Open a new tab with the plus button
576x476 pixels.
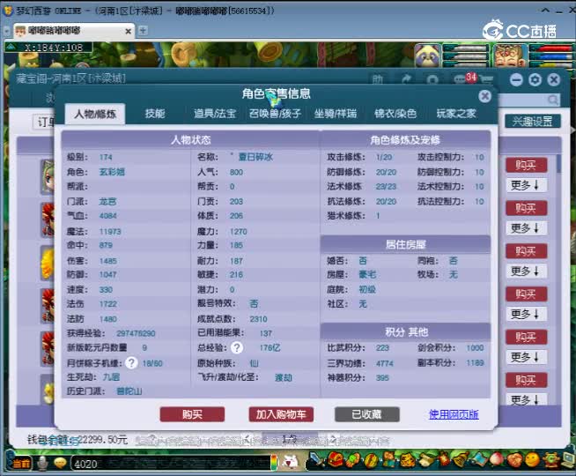tap(143, 31)
